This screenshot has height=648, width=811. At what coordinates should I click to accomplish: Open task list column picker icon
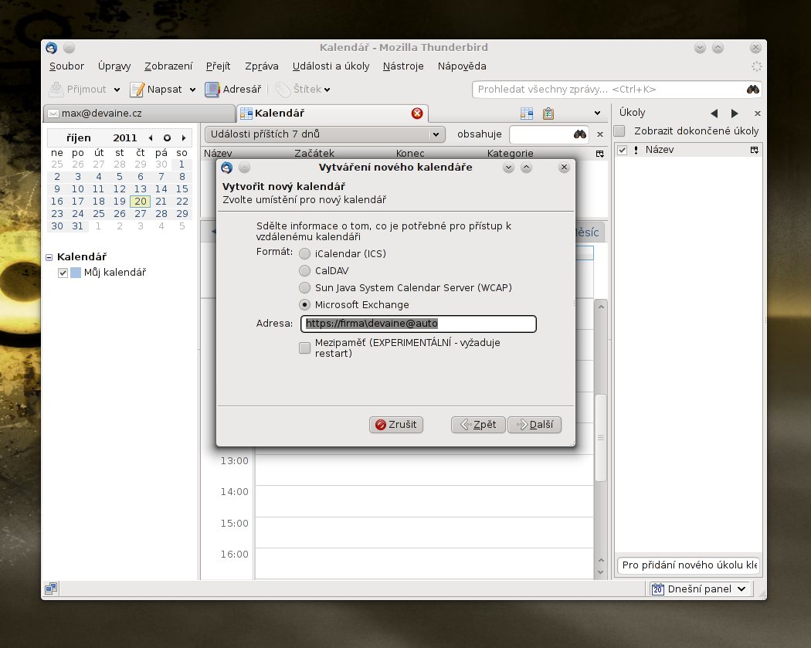pos(755,150)
